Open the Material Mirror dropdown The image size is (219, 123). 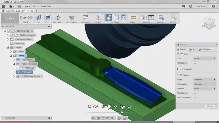coord(205,88)
